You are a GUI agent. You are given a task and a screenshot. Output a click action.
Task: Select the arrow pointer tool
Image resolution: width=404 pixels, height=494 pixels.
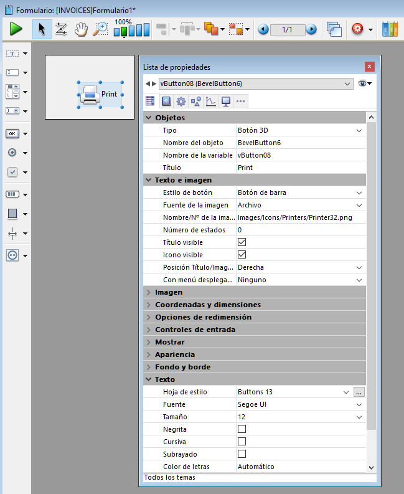[x=42, y=29]
